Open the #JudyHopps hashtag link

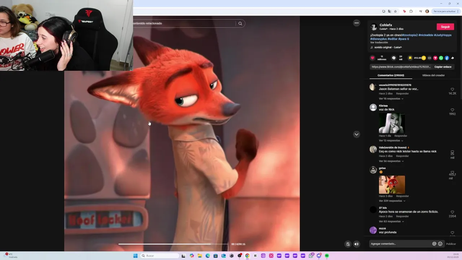click(443, 35)
